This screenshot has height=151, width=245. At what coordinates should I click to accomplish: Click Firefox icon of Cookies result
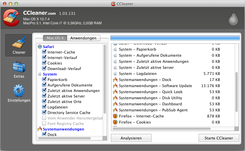(x=115, y=122)
